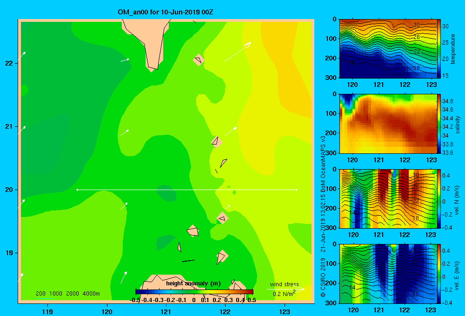Click the map title OM_an00 for 10-Jun-2019 00Z
Screen dimensions: 465x316
tap(166, 13)
